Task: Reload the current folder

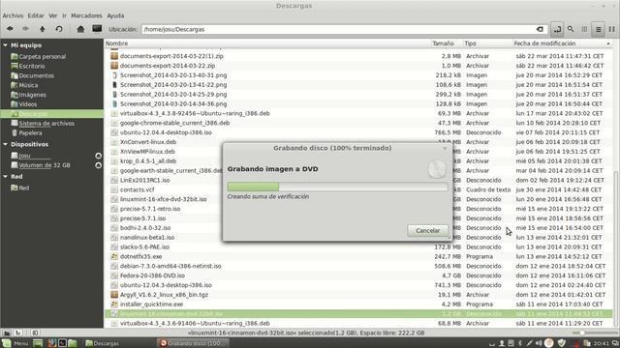Action: point(59,29)
